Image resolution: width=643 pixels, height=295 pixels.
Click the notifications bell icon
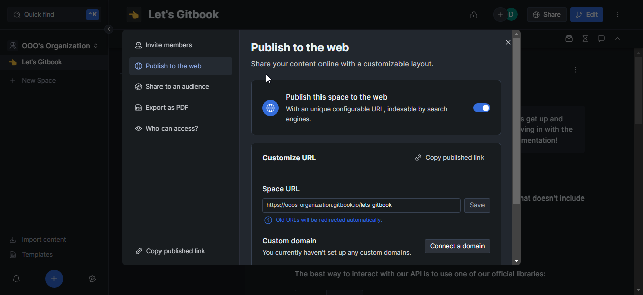[x=16, y=279]
